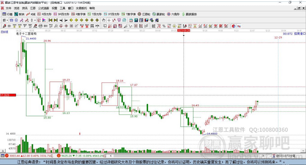Open the P数字表 tool
Image resolution: width=306 pixels, height=165 pixels.
[x=79, y=14]
